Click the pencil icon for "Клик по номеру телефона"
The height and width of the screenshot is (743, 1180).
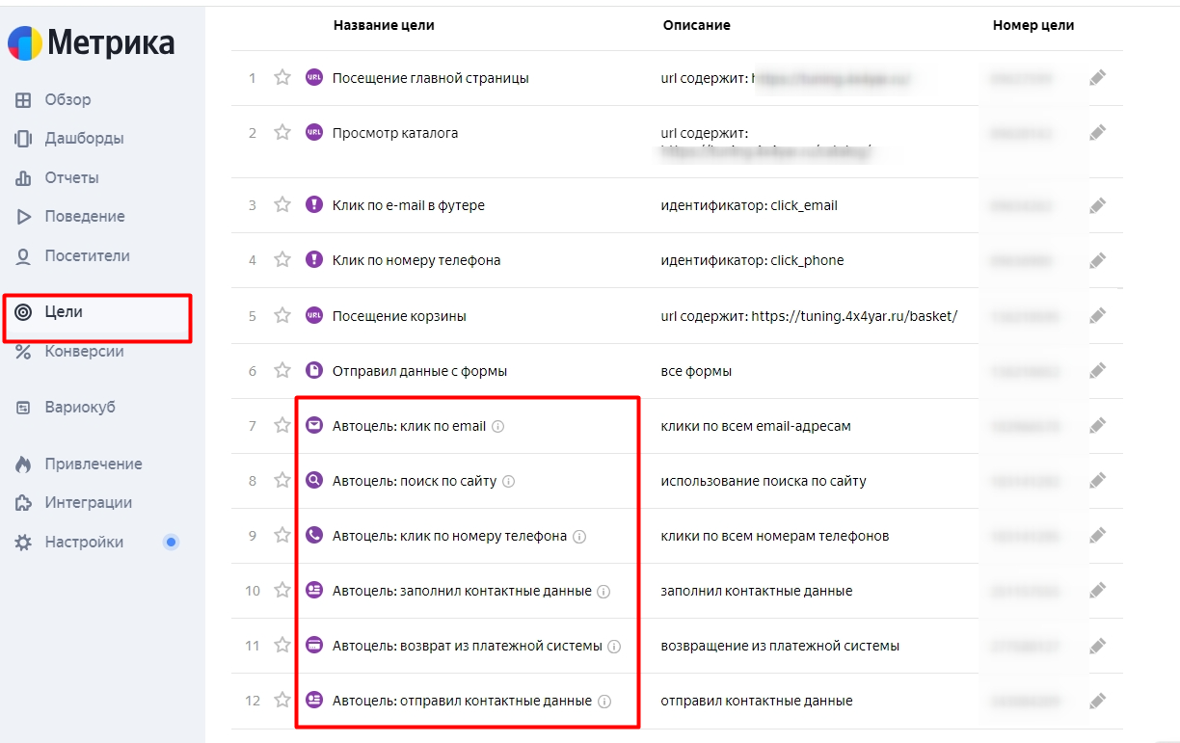(x=1097, y=260)
